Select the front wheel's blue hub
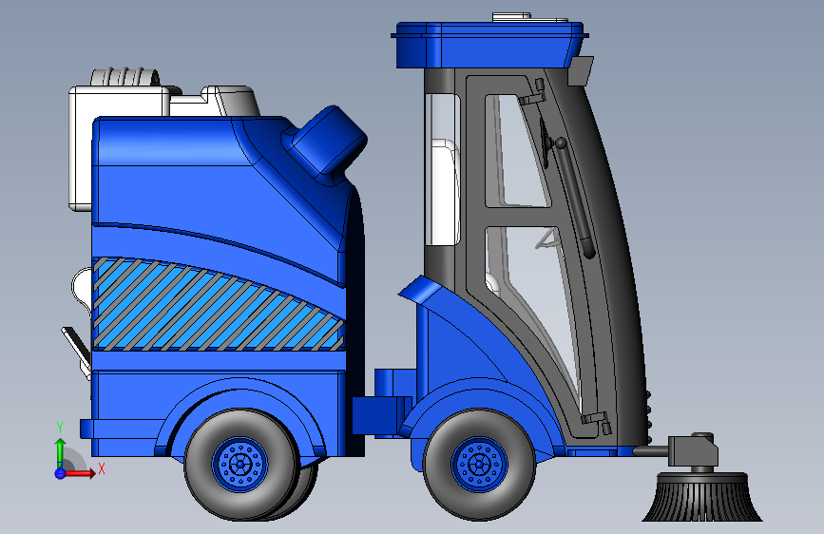The image size is (824, 534). click(x=479, y=464)
